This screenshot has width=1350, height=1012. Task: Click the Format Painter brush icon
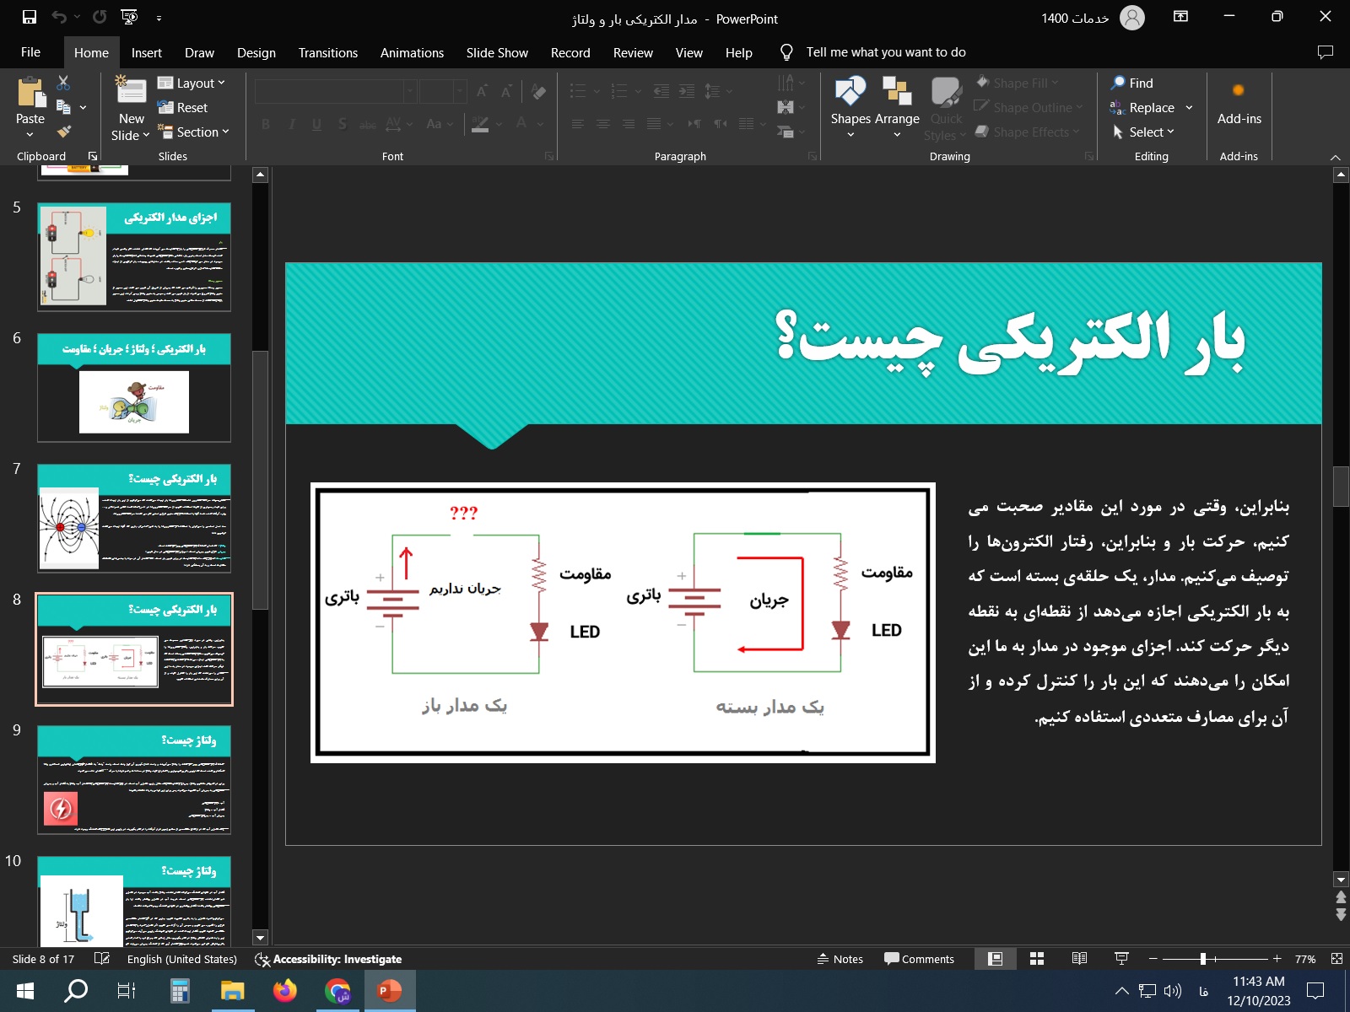63,132
